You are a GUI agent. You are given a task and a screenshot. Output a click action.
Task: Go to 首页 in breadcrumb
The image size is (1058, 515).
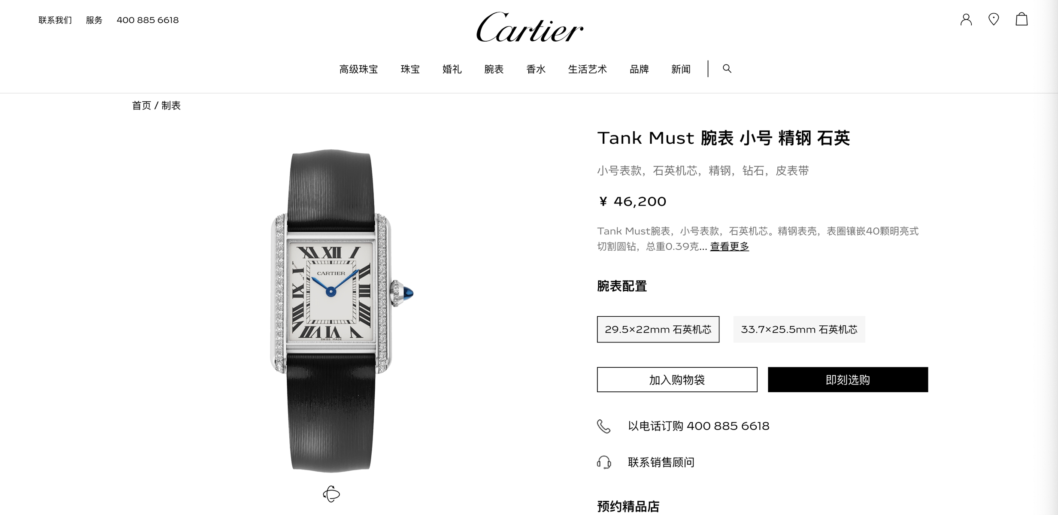click(142, 106)
